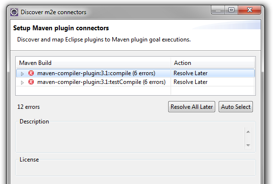Expand the maven-compiler-plugin:3.1:compile entry

click(x=22, y=74)
